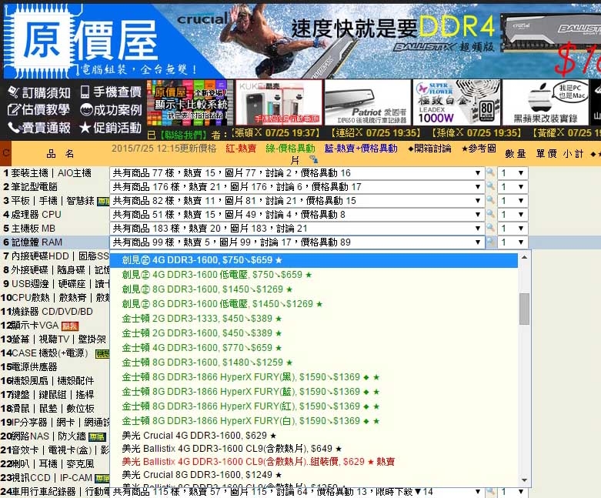Click the 參考圖 legend label
The height and width of the screenshot is (498, 601).
pos(479,149)
